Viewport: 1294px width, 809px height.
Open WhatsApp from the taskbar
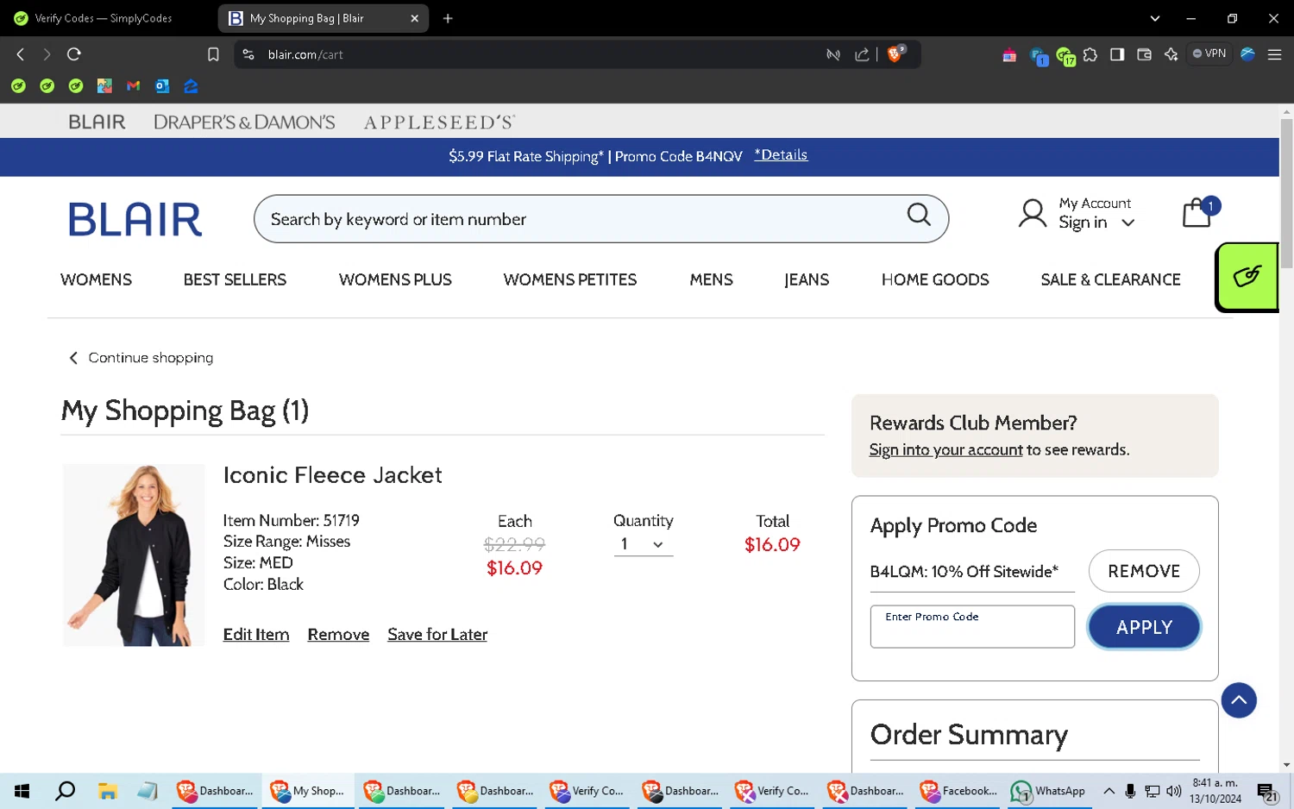click(1049, 791)
